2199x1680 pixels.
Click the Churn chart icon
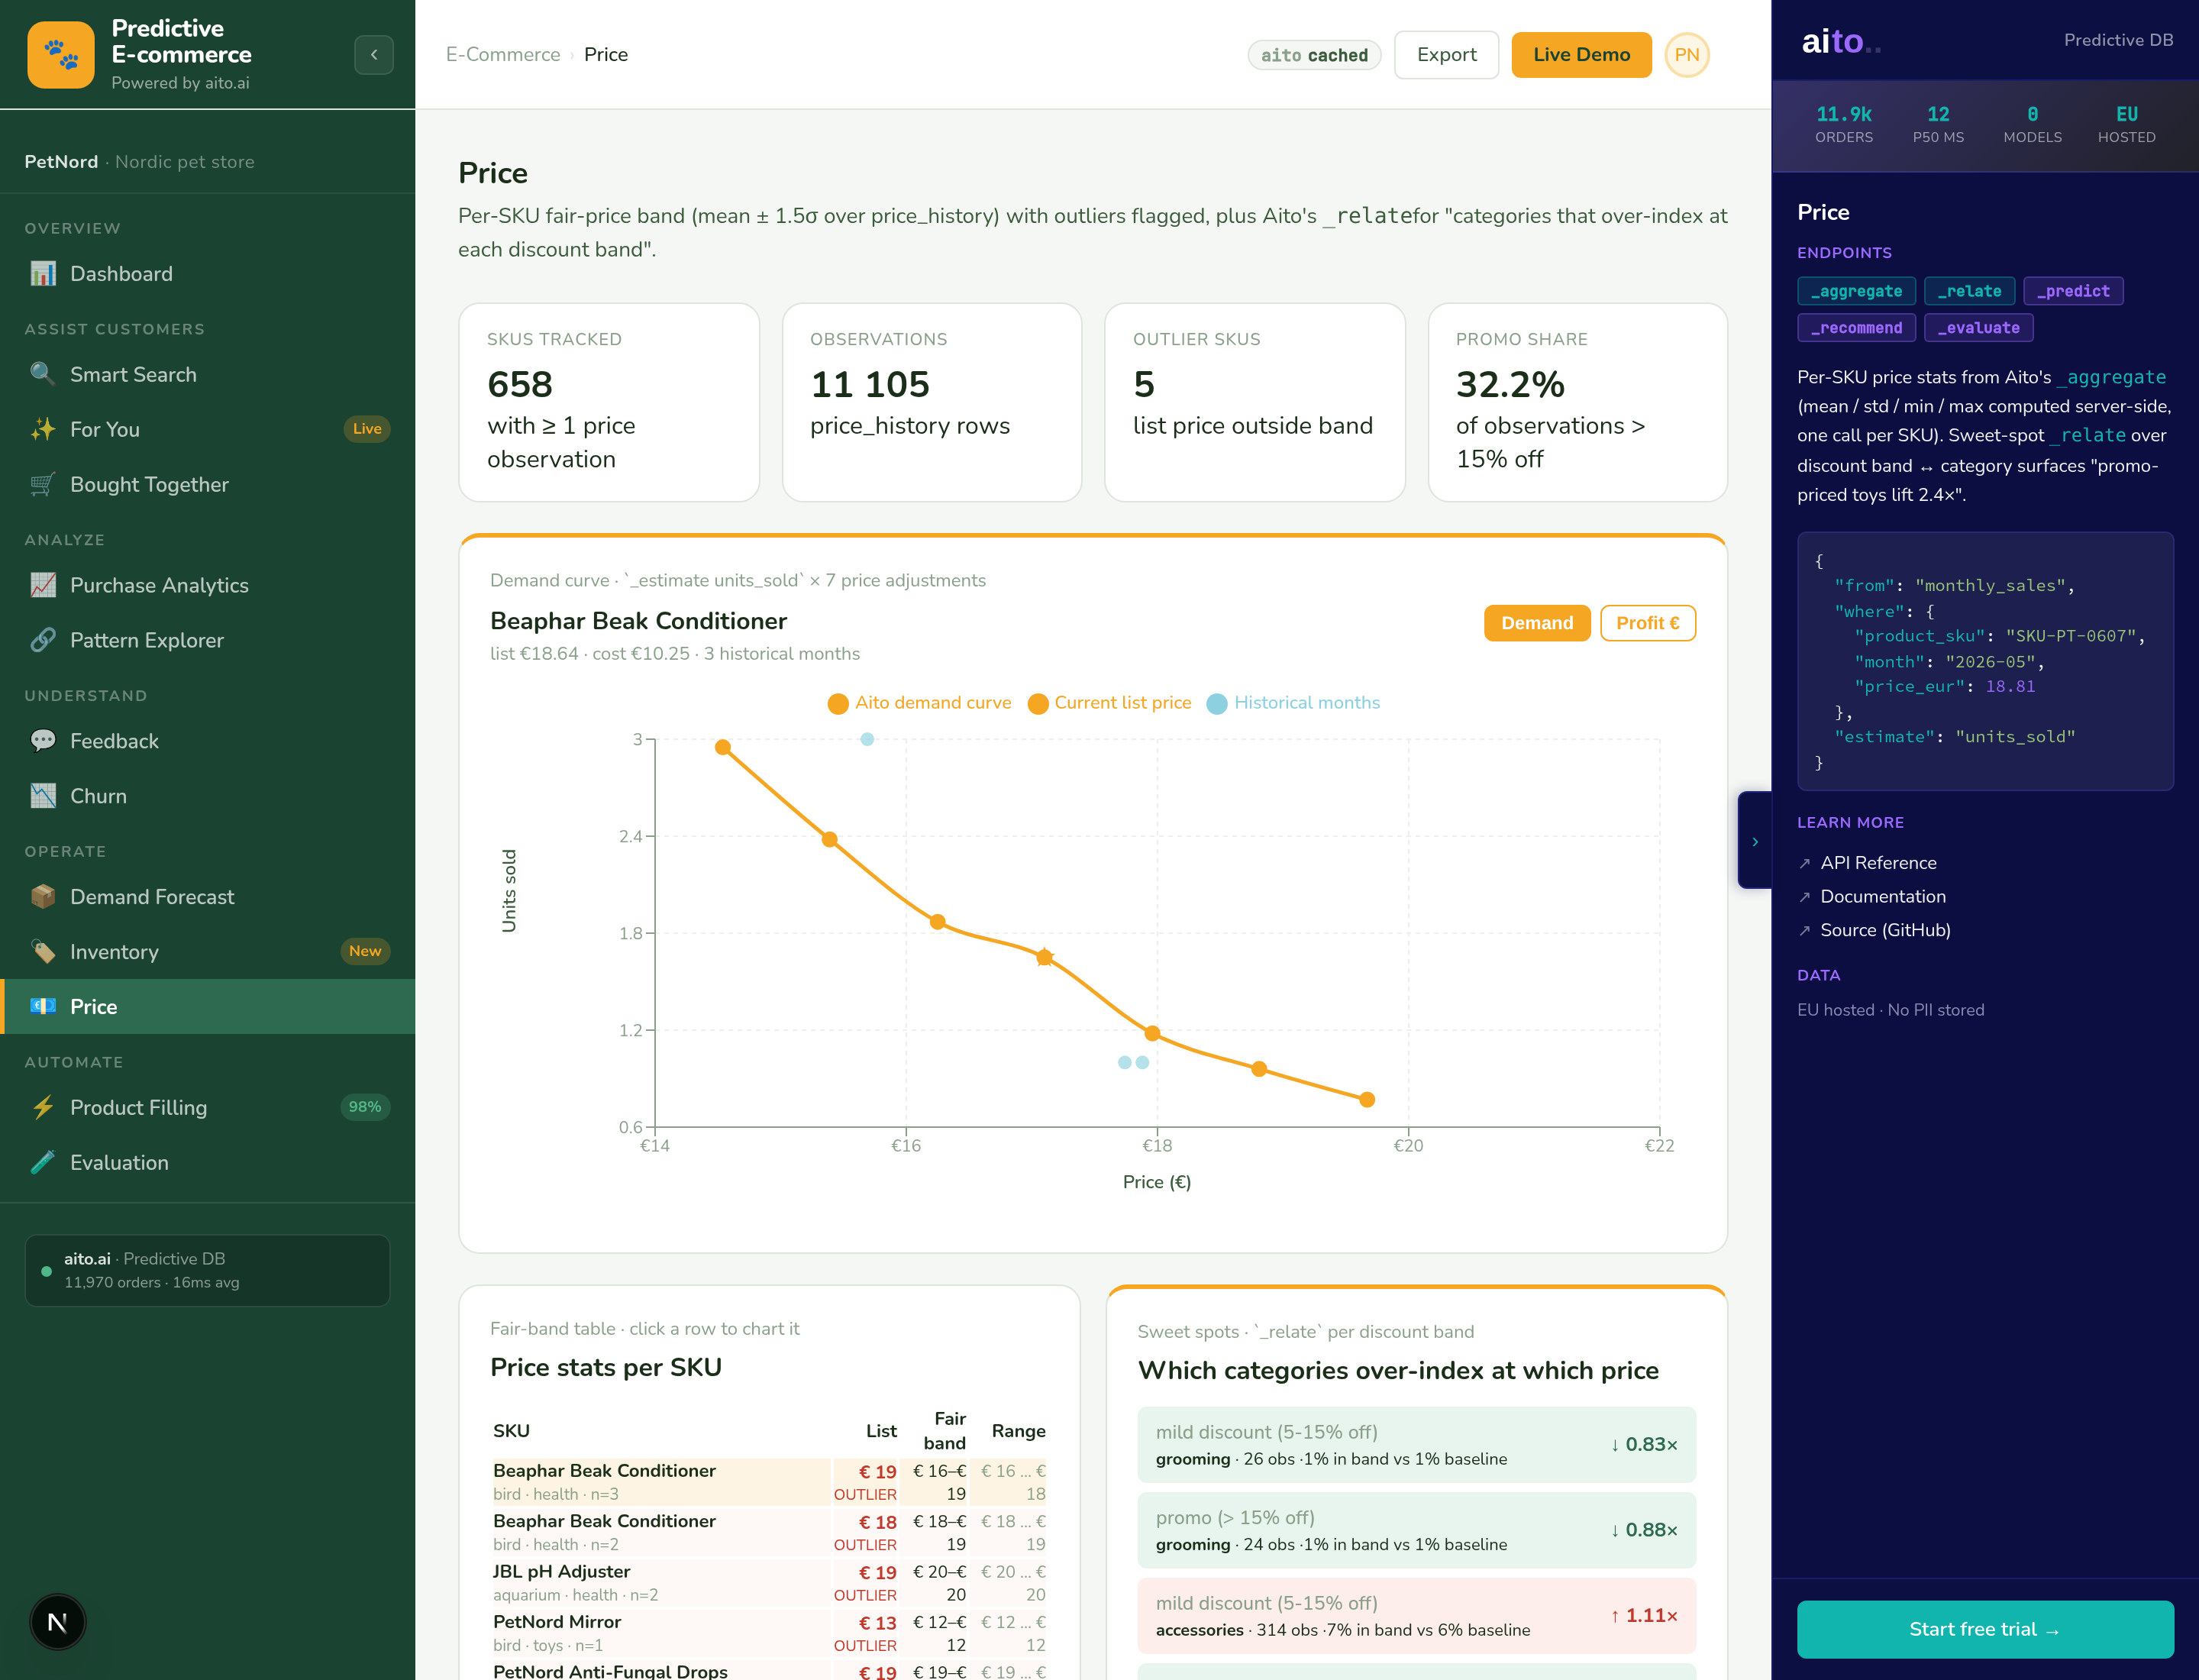pyautogui.click(x=43, y=796)
